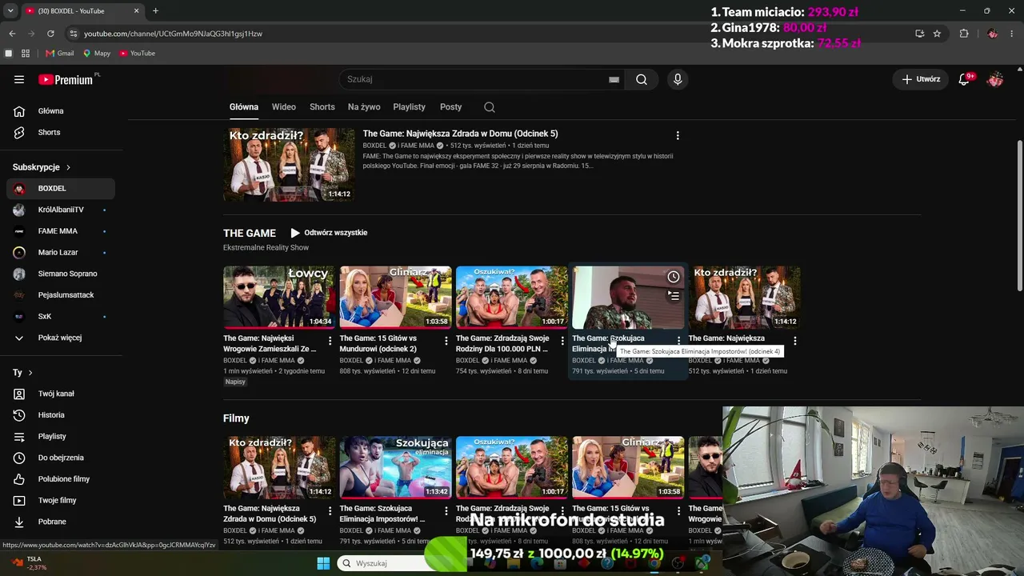Open the featured Kto zdradził video thumbnail

(x=289, y=165)
